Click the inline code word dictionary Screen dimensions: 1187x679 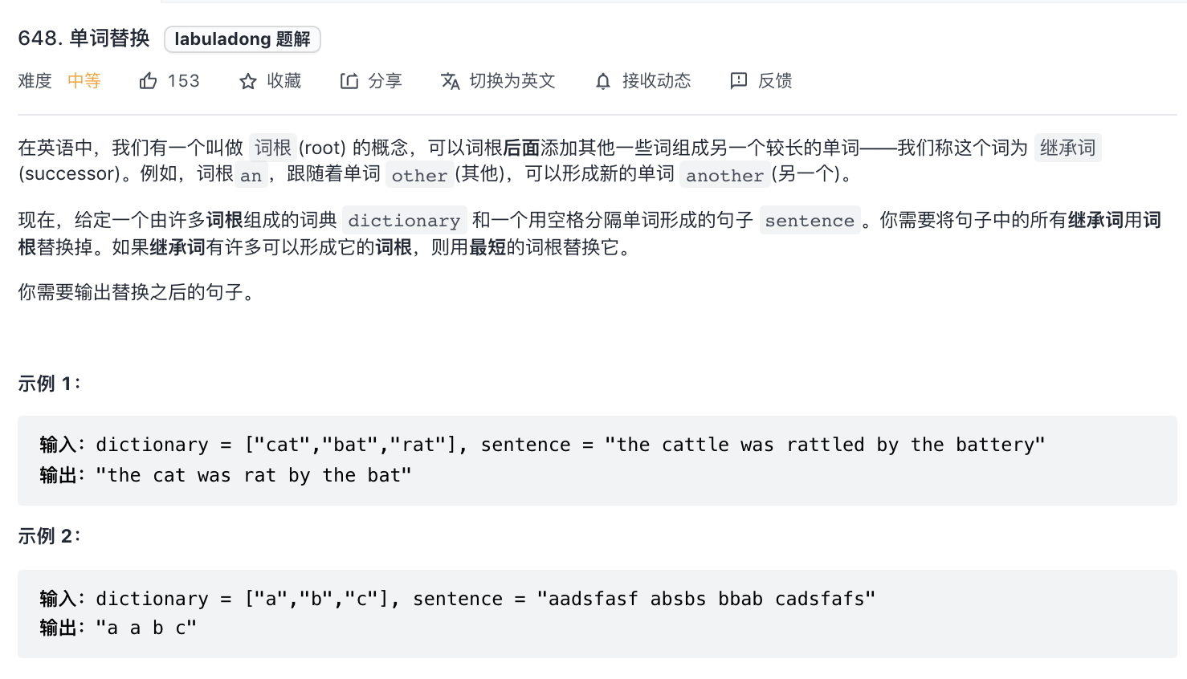click(x=404, y=221)
